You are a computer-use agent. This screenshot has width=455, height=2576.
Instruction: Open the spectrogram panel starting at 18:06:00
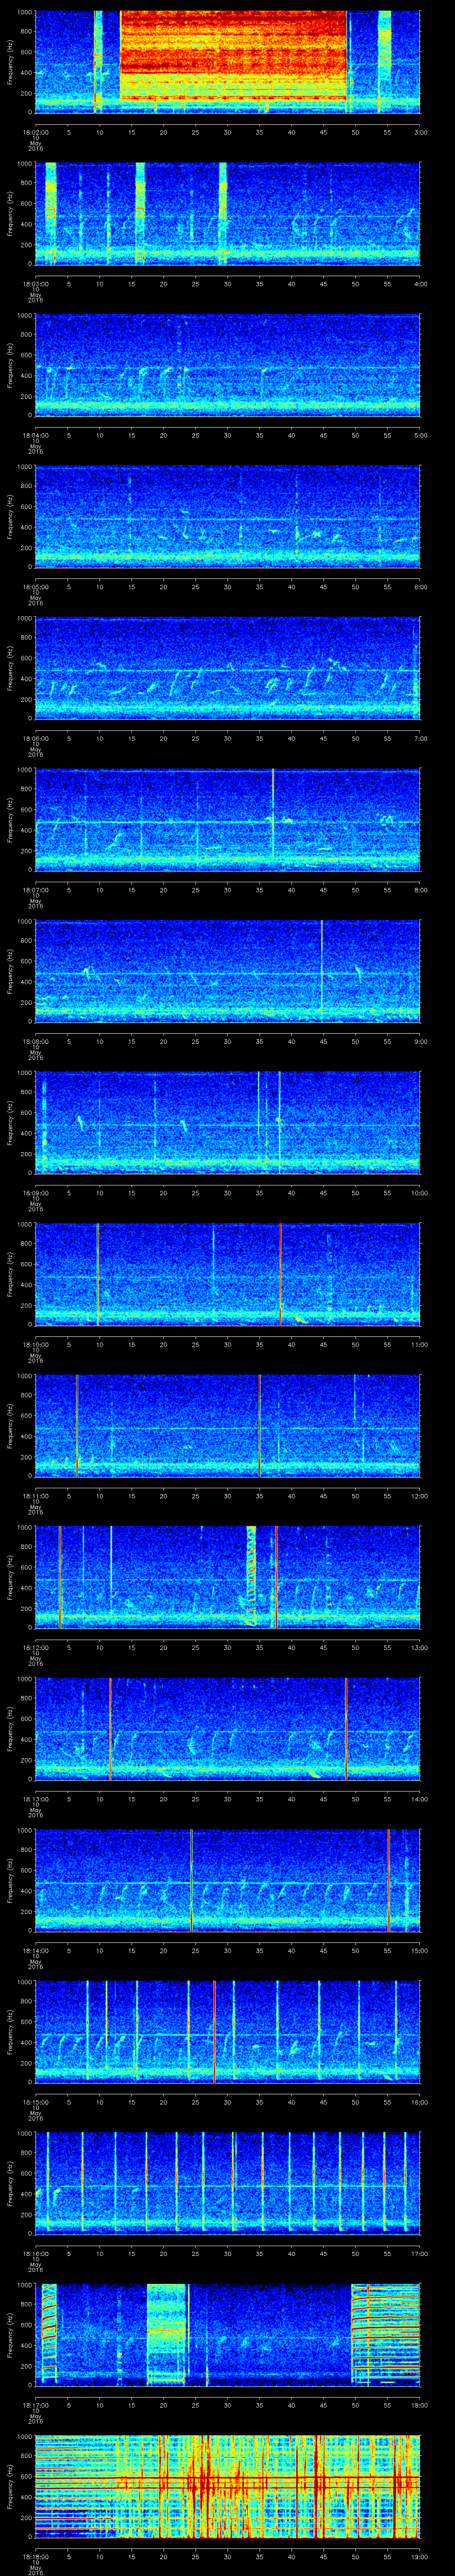[228, 668]
